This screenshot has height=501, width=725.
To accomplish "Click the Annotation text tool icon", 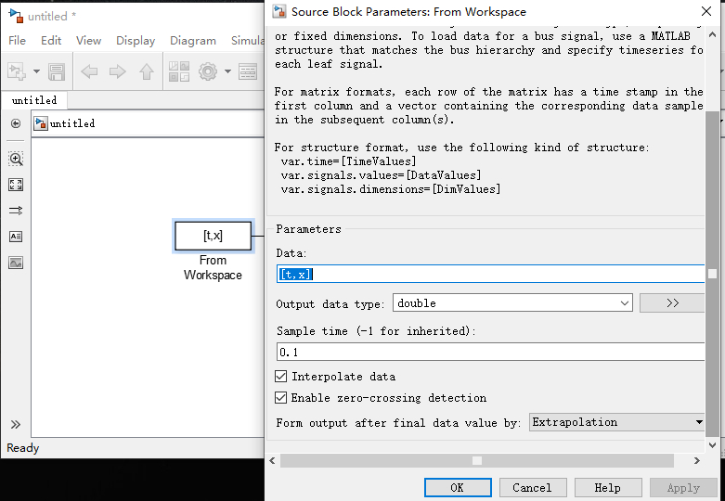I will click(x=16, y=237).
